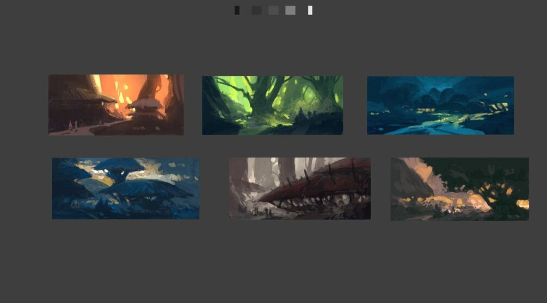Select the light gray swatch
Image resolution: width=547 pixels, height=303 pixels.
290,10
